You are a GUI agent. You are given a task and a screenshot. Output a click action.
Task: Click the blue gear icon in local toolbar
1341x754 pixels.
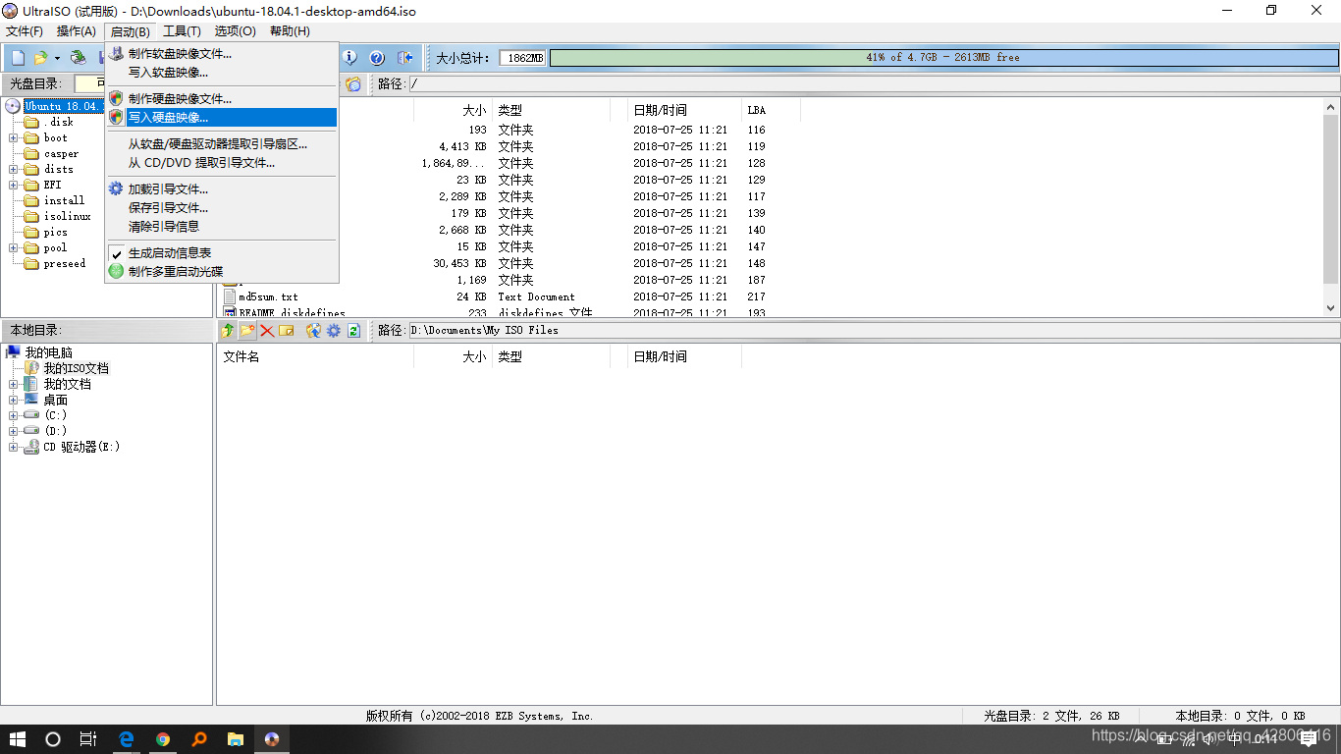334,331
